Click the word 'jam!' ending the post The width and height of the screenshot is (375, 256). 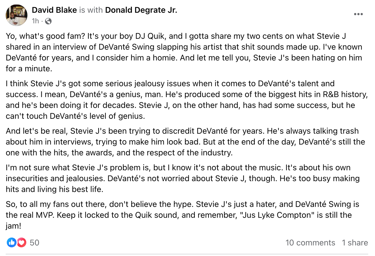13,226
